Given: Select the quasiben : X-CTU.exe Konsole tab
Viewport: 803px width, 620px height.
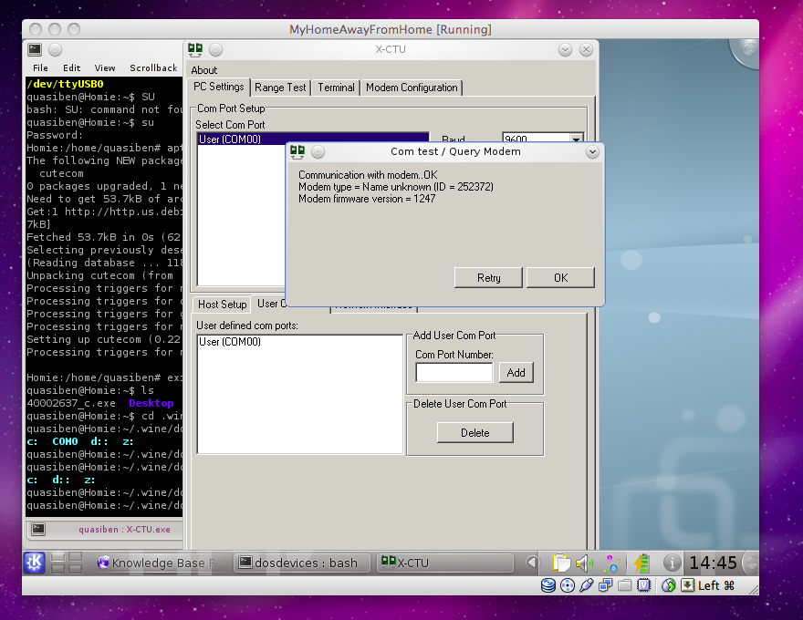Looking at the screenshot, I should (124, 530).
